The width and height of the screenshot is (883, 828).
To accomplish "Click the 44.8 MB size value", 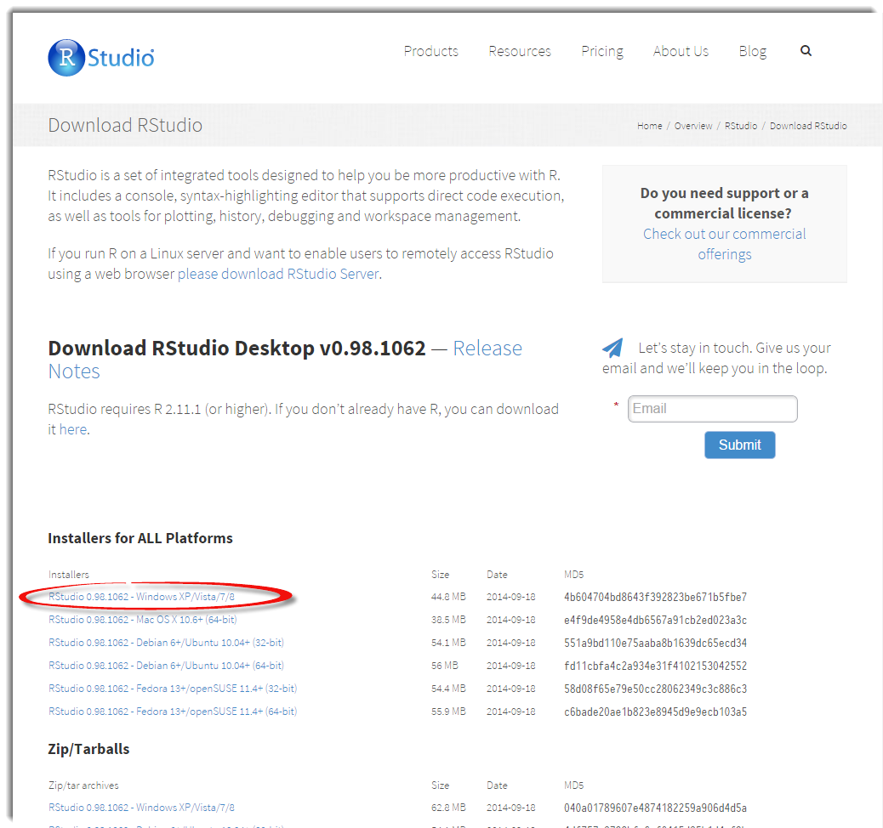I will (x=448, y=598).
